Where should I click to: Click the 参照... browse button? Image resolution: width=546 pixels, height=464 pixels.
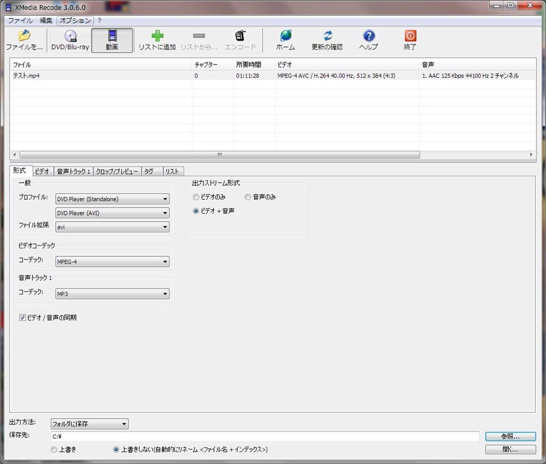pos(510,436)
